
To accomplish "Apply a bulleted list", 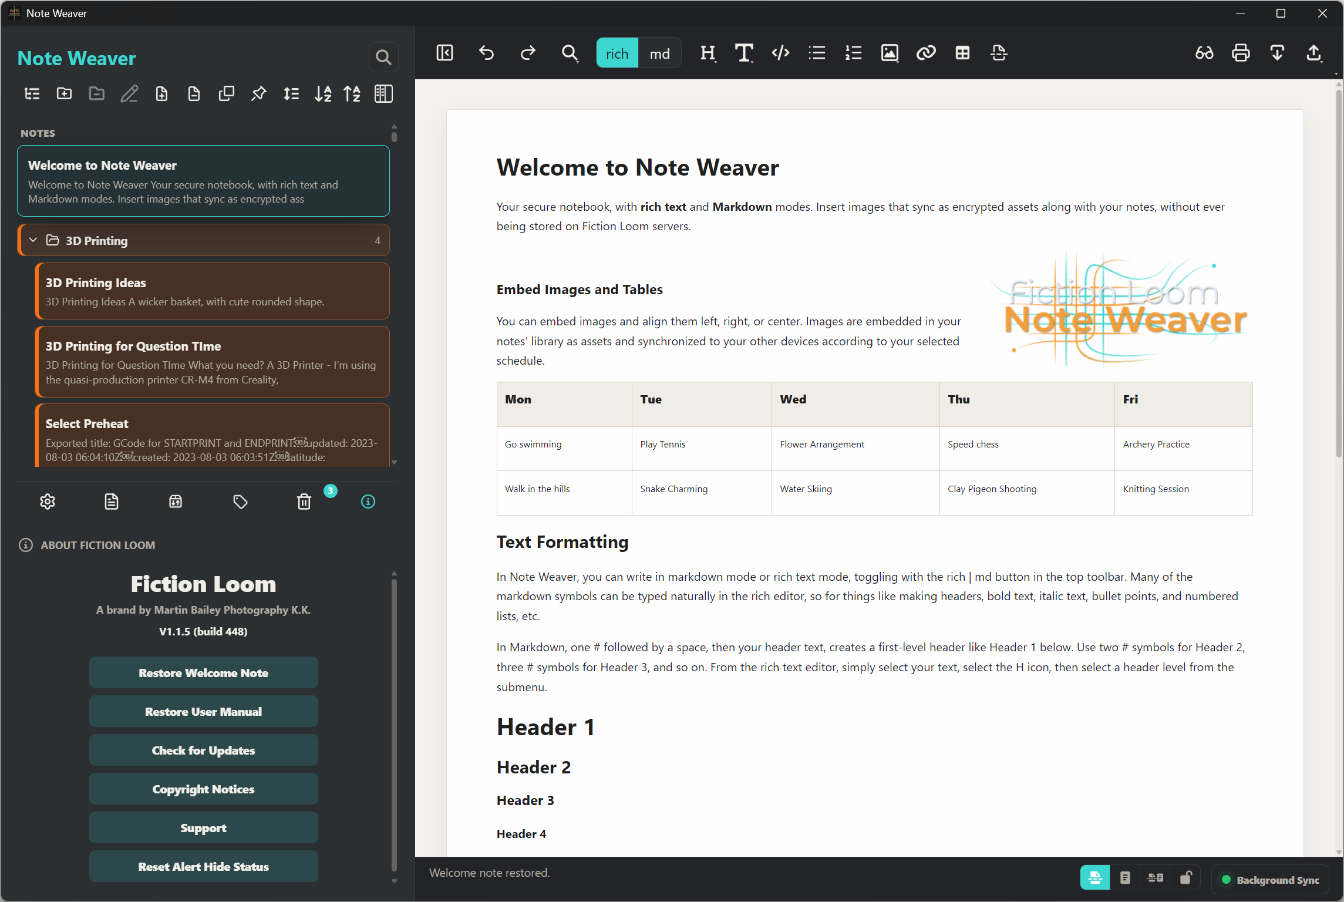I will [x=817, y=53].
